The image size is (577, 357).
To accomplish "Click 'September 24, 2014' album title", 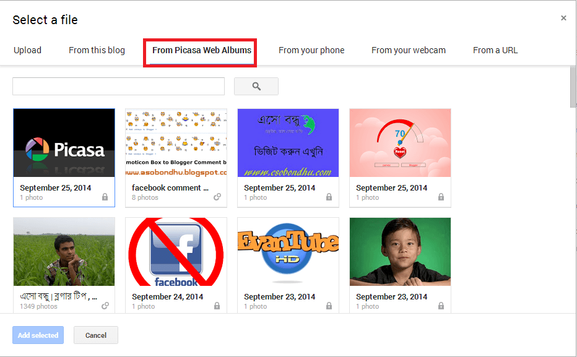I will [x=167, y=296].
